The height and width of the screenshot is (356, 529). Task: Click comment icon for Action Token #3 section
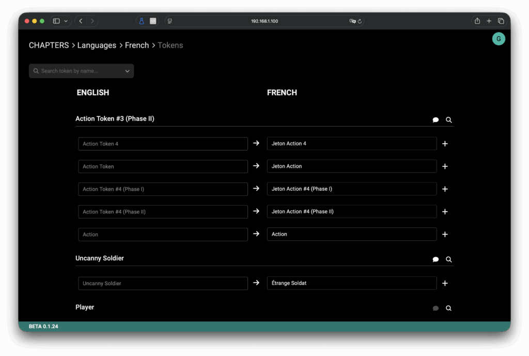coord(435,120)
